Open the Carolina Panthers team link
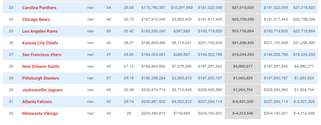The height and width of the screenshot is (125, 321). [39, 8]
